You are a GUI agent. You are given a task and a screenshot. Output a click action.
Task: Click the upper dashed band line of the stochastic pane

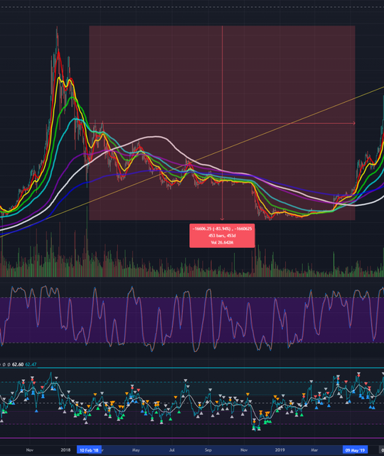pos(192,297)
